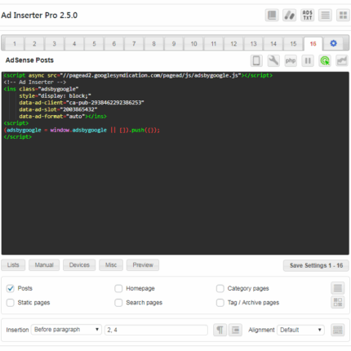Click the ADS TXT icon in header
The width and height of the screenshot is (351, 351).
pyautogui.click(x=308, y=16)
